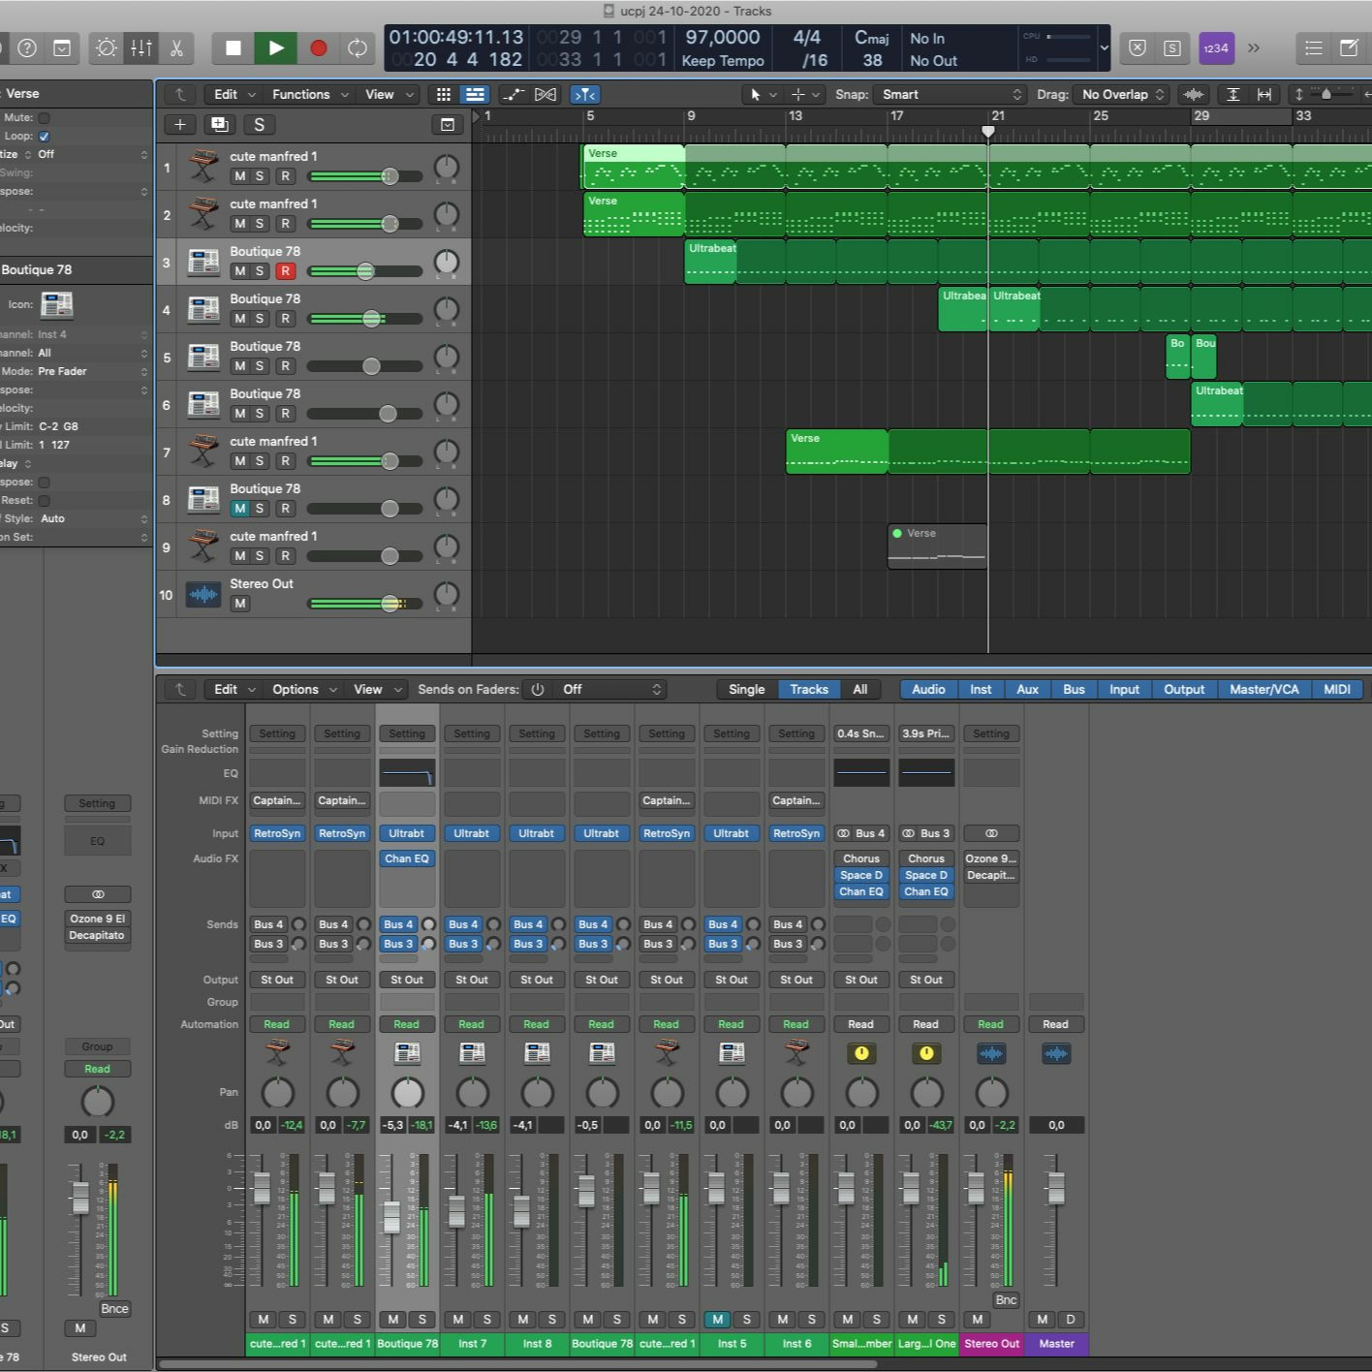Open the Snap Smart dropdown
The height and width of the screenshot is (1372, 1372).
[x=950, y=95]
